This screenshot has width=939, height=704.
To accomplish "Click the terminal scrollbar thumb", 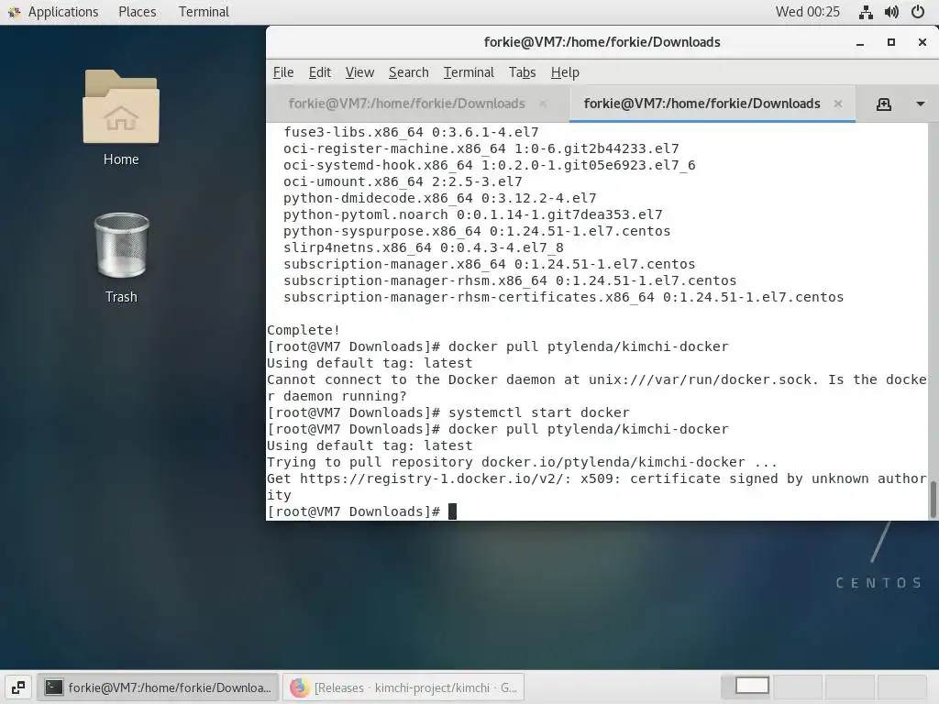I will tap(933, 499).
